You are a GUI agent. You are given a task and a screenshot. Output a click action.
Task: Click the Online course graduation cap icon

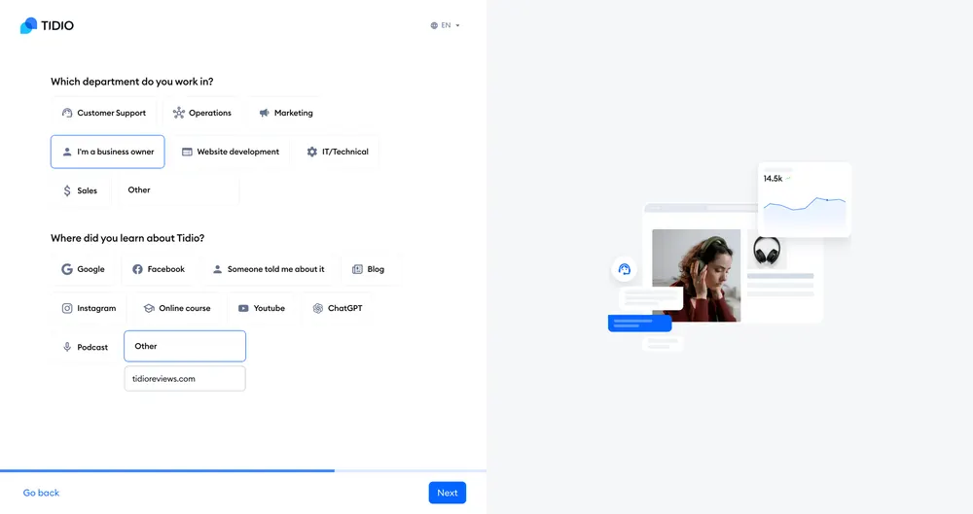point(149,308)
